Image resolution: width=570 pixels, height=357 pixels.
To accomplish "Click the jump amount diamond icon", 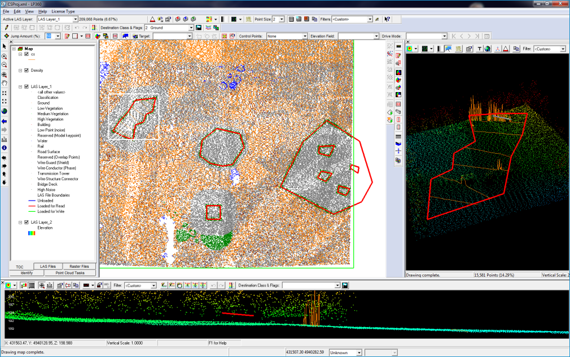I will [x=6, y=36].
